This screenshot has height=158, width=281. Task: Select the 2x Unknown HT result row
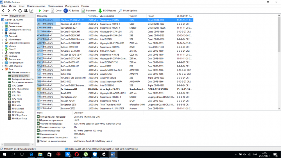pos(115,89)
